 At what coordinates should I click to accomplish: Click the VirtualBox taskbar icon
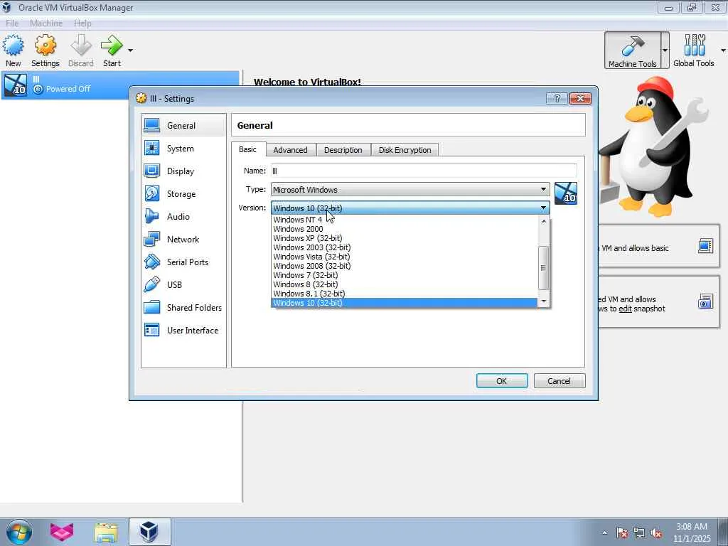point(149,532)
